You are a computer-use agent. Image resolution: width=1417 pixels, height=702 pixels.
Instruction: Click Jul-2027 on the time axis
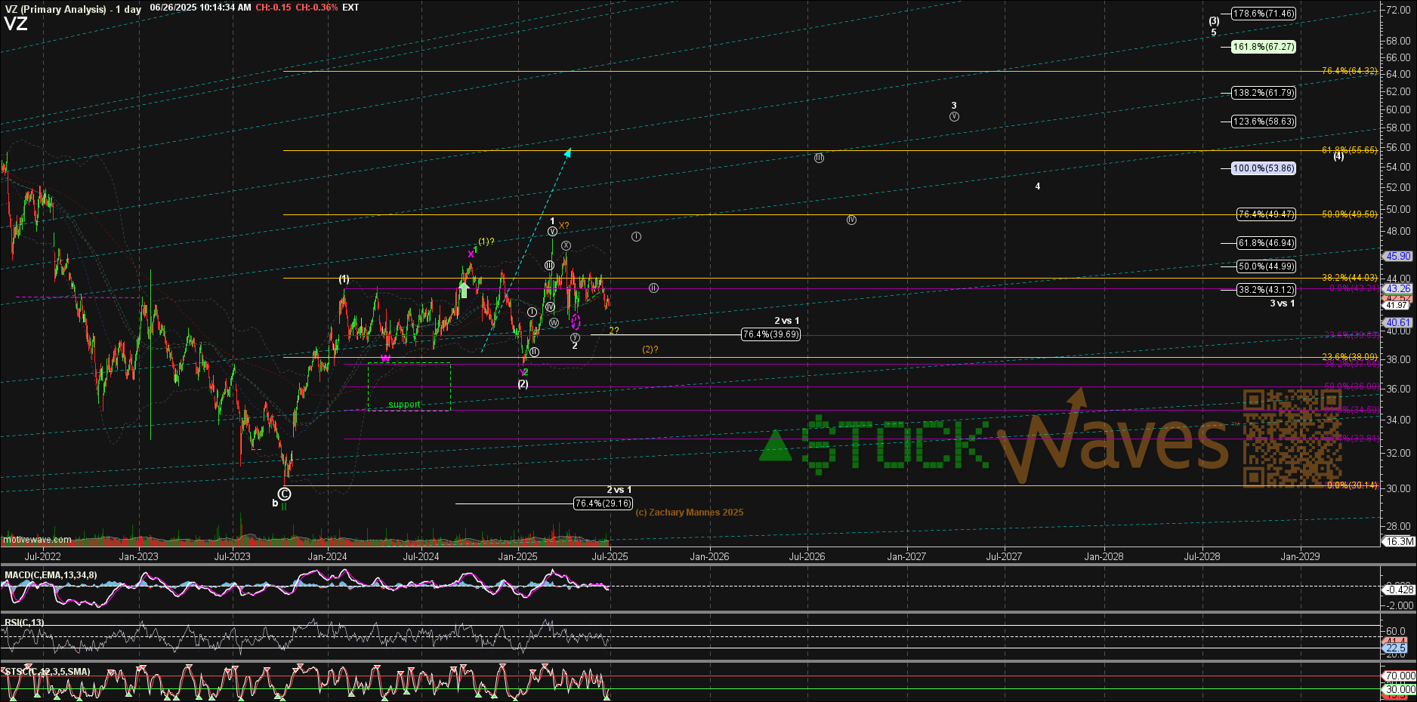[x=1004, y=557]
